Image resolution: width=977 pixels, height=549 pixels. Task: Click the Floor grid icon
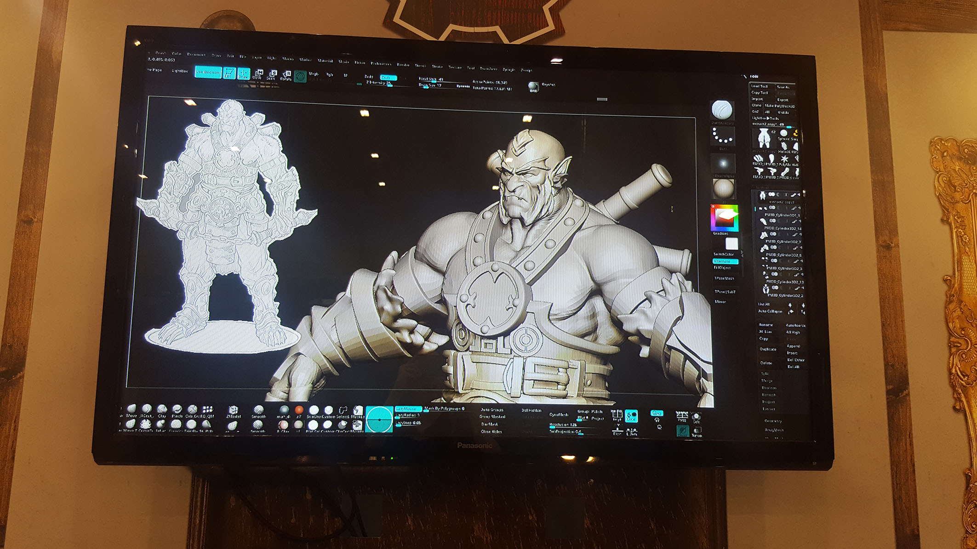[x=617, y=431]
